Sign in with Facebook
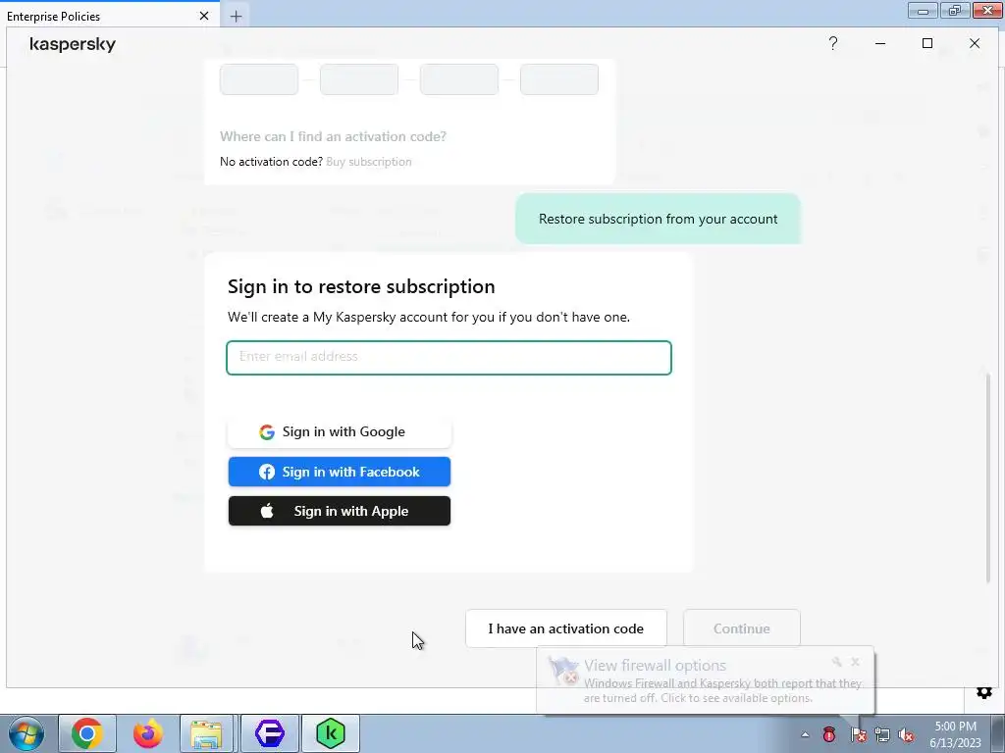Screen dimensions: 1005x753 tap(340, 472)
